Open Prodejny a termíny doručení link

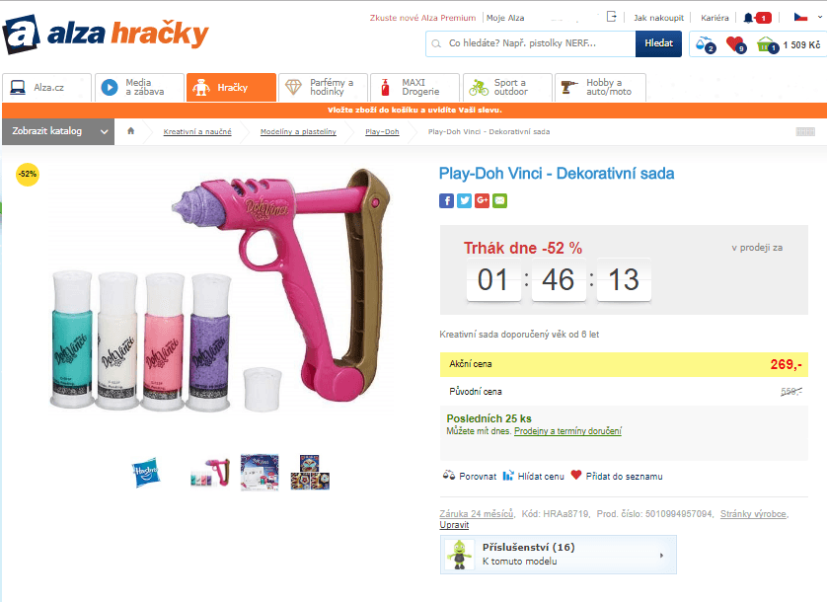(x=568, y=431)
